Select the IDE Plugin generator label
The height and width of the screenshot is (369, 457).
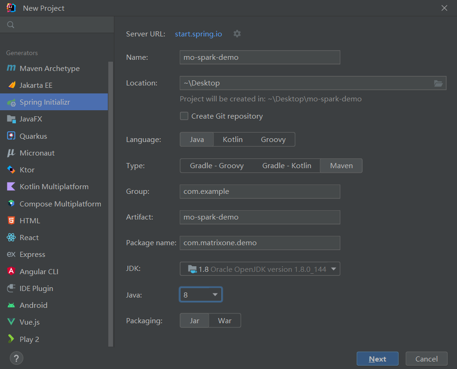(x=36, y=289)
